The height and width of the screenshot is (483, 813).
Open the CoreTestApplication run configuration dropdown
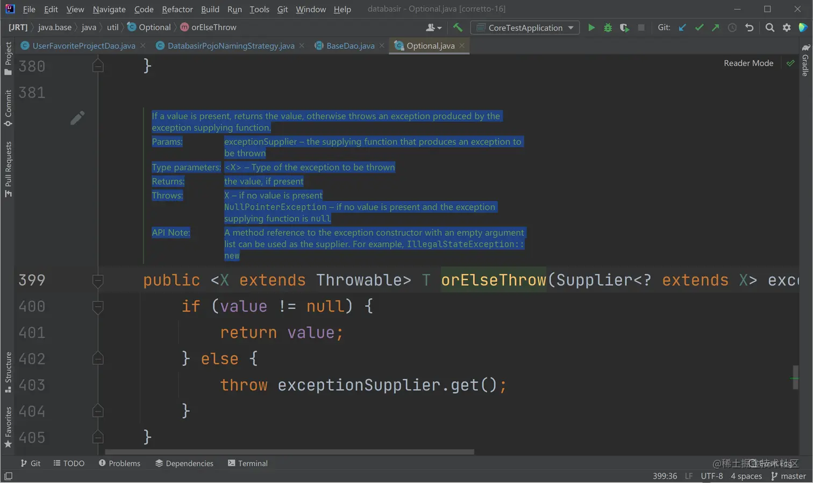pyautogui.click(x=525, y=27)
